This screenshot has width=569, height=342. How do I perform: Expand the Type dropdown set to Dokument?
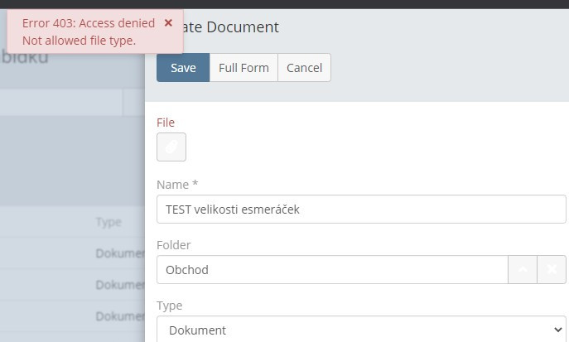[x=360, y=330]
